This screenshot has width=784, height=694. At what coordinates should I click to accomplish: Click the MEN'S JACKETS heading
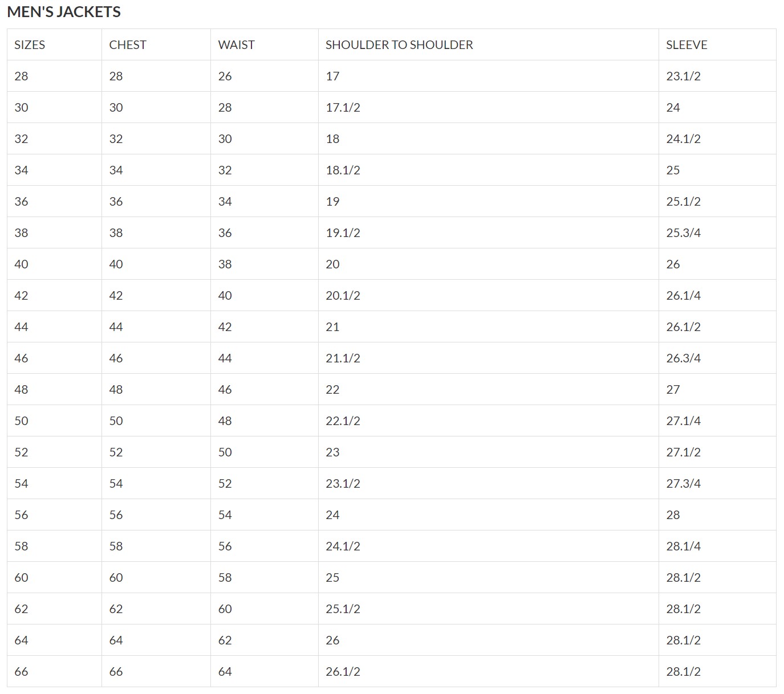click(x=64, y=12)
